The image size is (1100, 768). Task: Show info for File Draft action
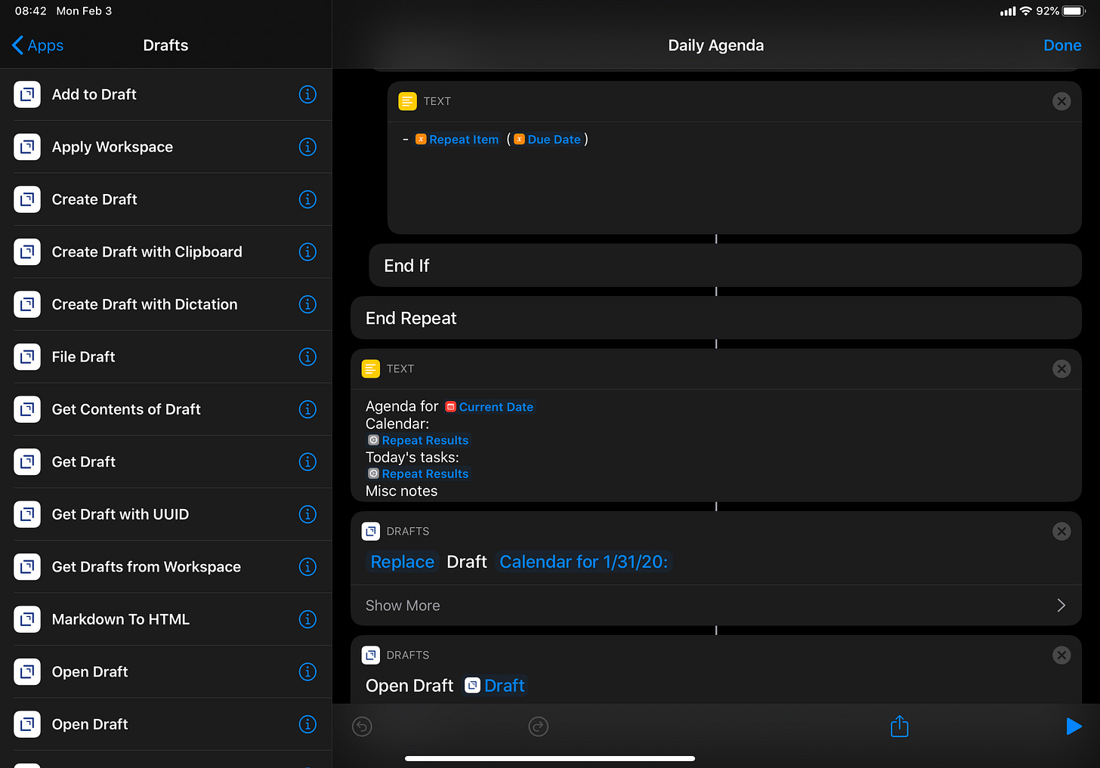click(307, 356)
